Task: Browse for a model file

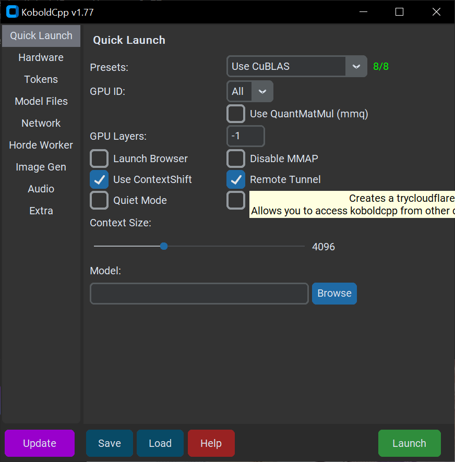Action: click(334, 294)
